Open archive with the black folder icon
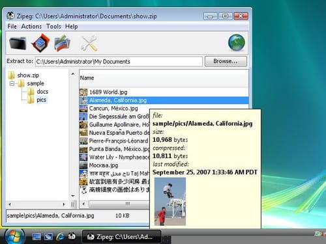Screen dimensions: 326x244 tap(18, 43)
